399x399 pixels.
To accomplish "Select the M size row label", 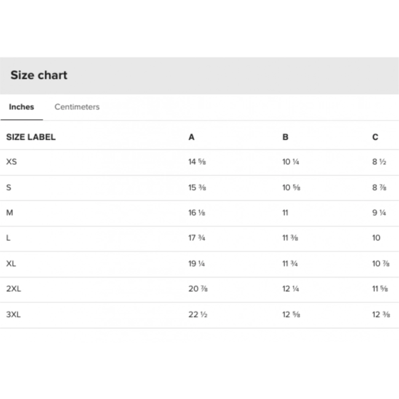I will [x=10, y=213].
